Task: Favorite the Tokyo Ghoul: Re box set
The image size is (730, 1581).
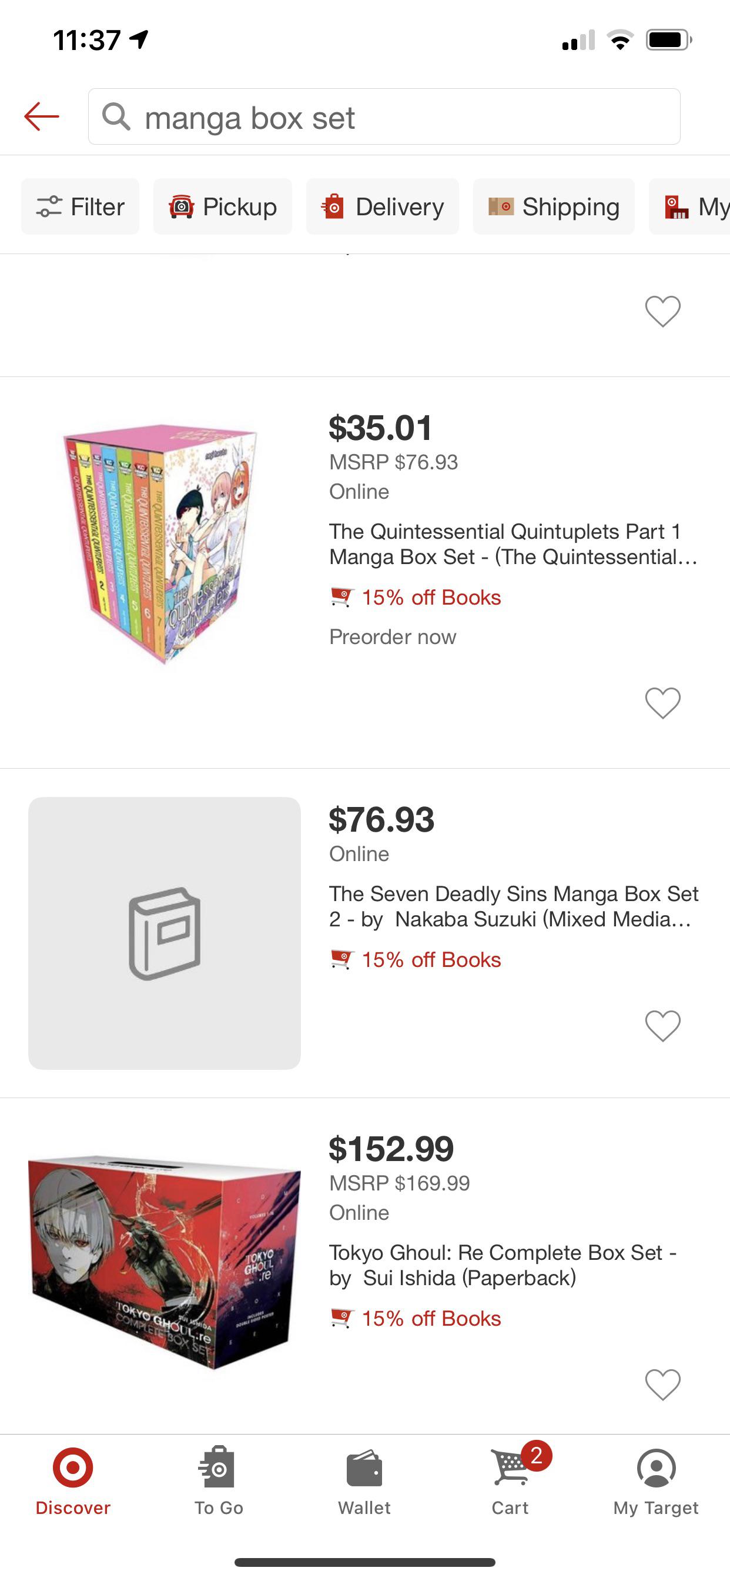Action: point(662,1386)
